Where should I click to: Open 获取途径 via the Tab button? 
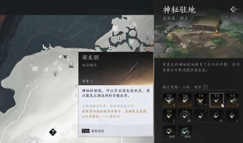point(86,131)
